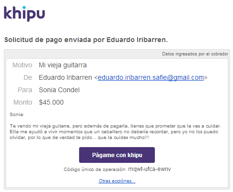Screen dimensions: 233x192
Task: Click the Código único de operación label
Action: click(95, 170)
